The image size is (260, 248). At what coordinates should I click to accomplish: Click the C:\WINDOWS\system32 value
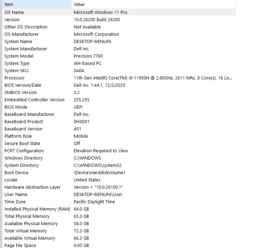[98, 165]
